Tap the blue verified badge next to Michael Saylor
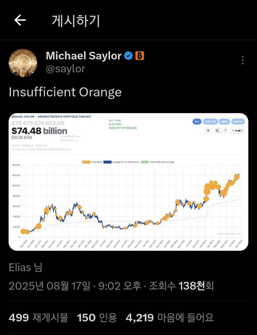 pyautogui.click(x=128, y=56)
